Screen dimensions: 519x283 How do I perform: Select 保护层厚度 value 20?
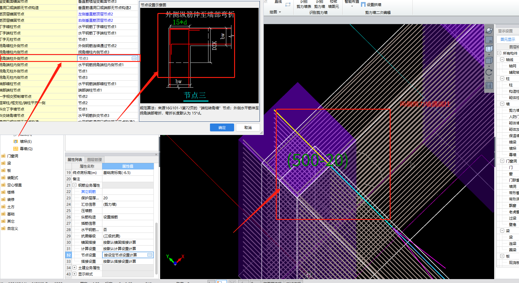(x=128, y=198)
